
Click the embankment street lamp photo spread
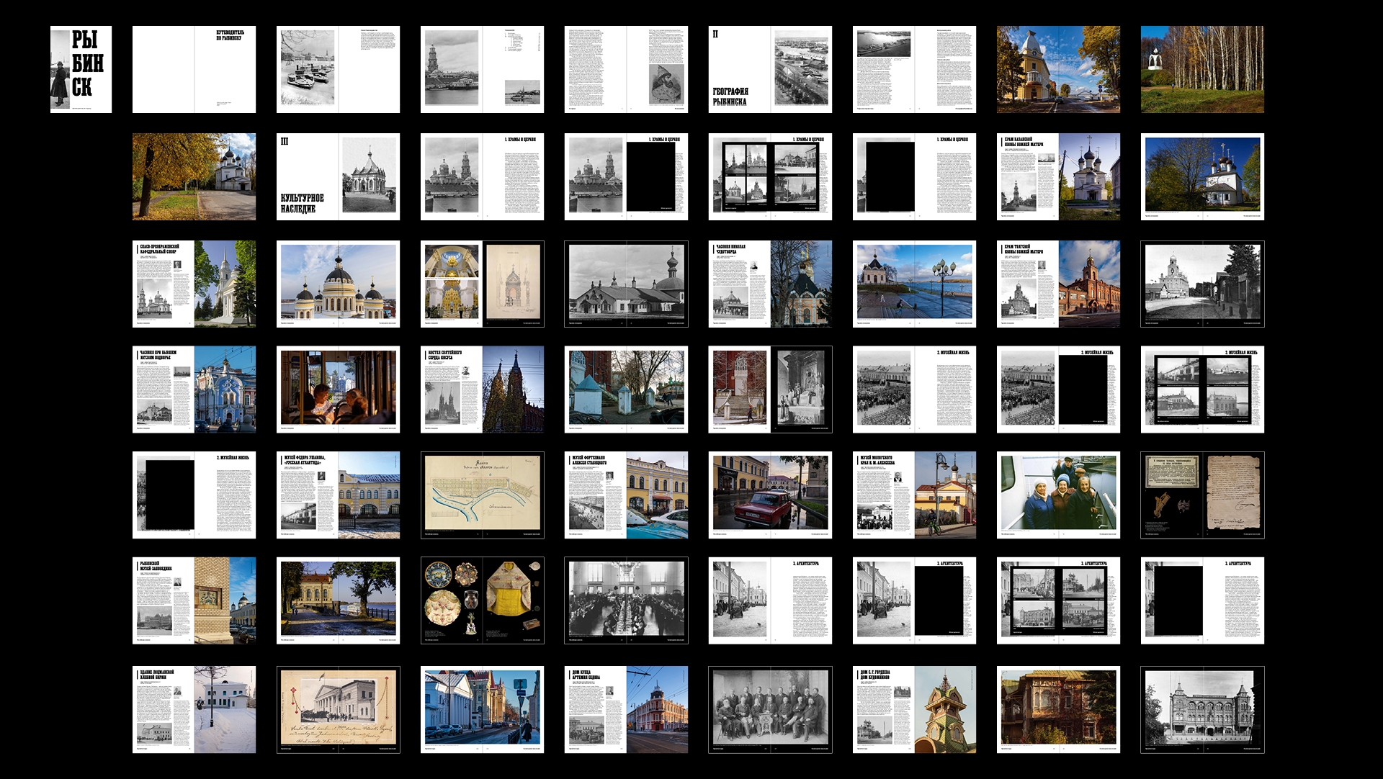pos(914,284)
